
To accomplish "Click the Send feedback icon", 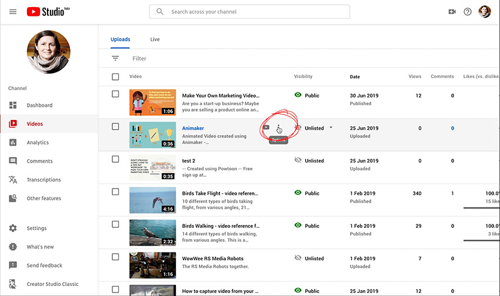I will [x=13, y=265].
